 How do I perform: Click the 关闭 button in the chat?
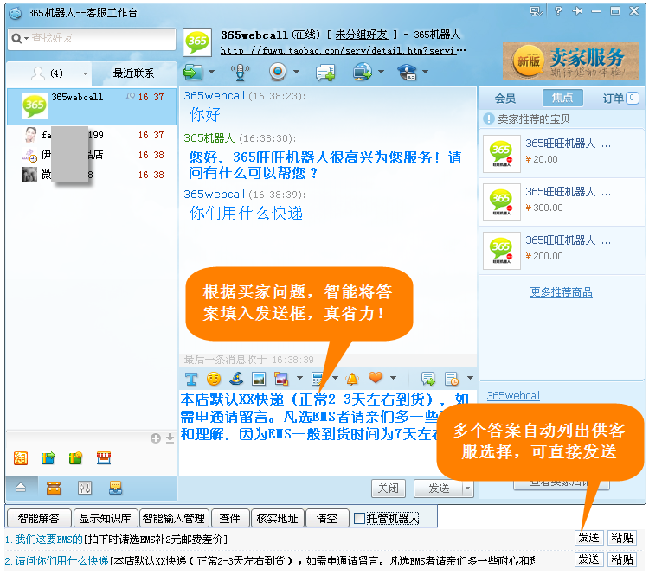tap(389, 489)
